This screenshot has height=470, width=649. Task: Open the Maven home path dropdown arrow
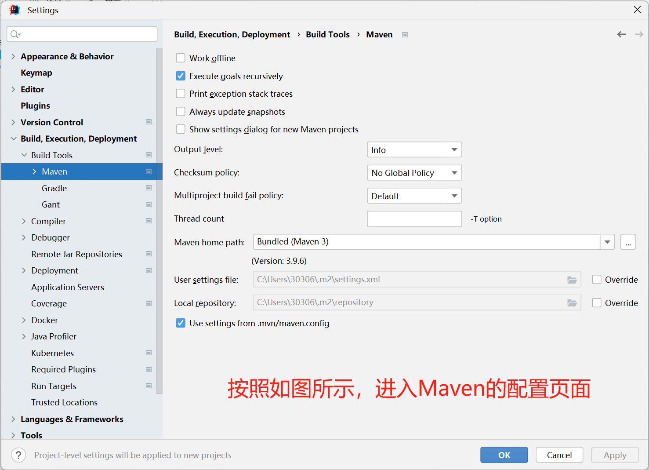tap(607, 242)
